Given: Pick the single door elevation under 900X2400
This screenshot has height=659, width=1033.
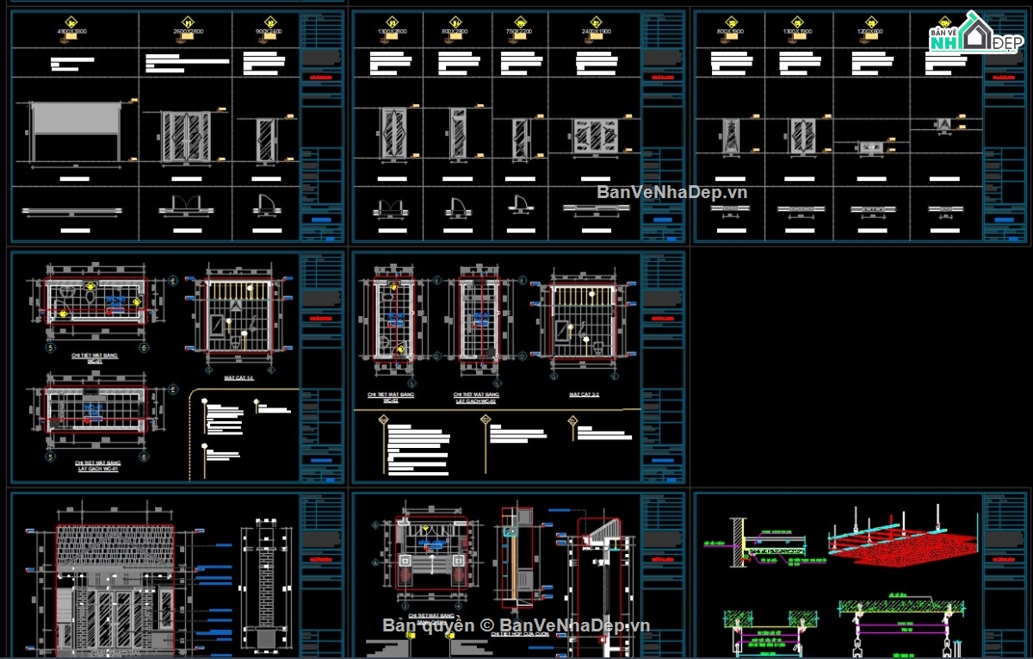Looking at the screenshot, I should (x=267, y=140).
